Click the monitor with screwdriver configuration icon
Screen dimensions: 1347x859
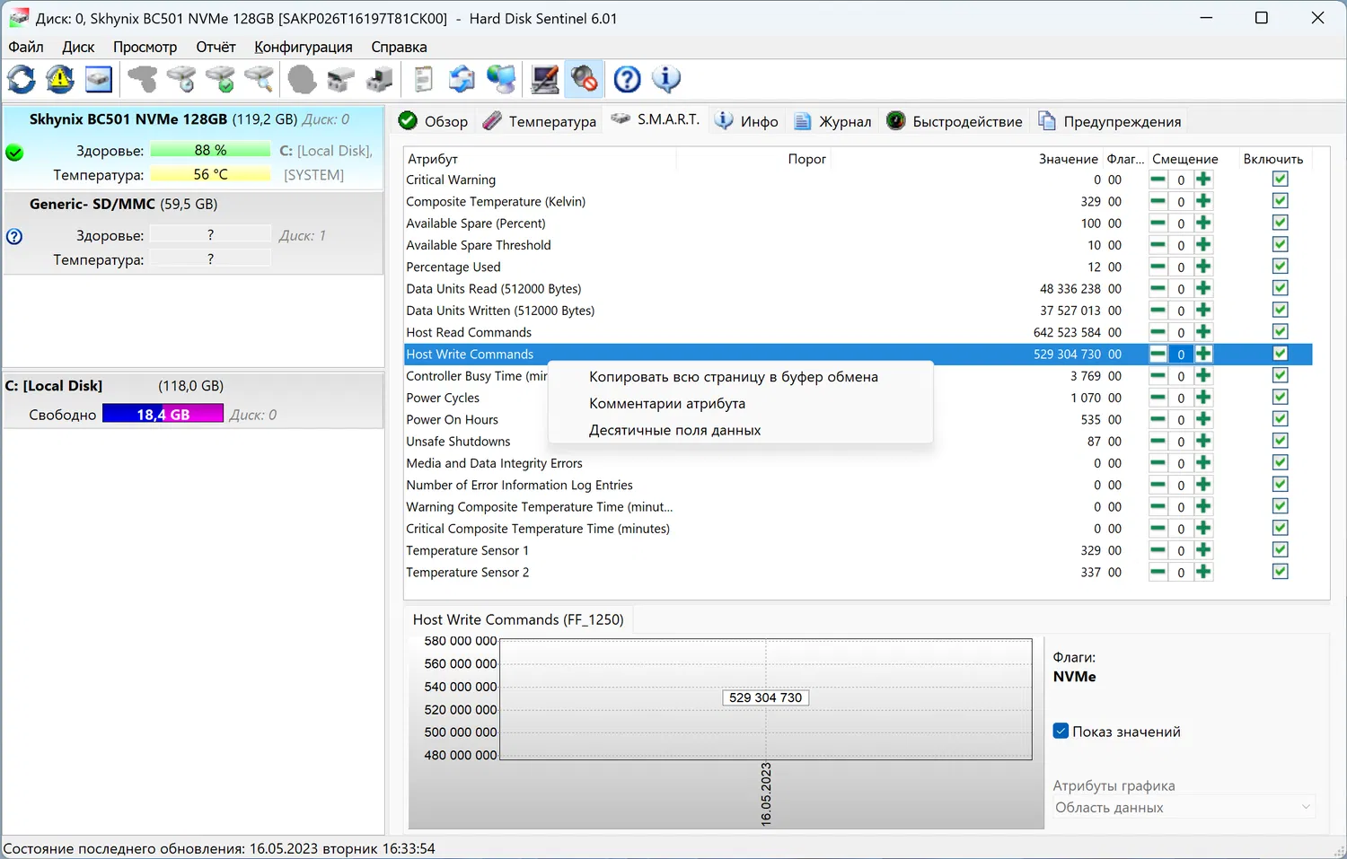pyautogui.click(x=545, y=80)
